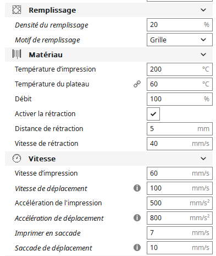This screenshot has width=216, height=256.
Task: Open the Motif de remplissage Grille dropdown
Action: (180, 40)
